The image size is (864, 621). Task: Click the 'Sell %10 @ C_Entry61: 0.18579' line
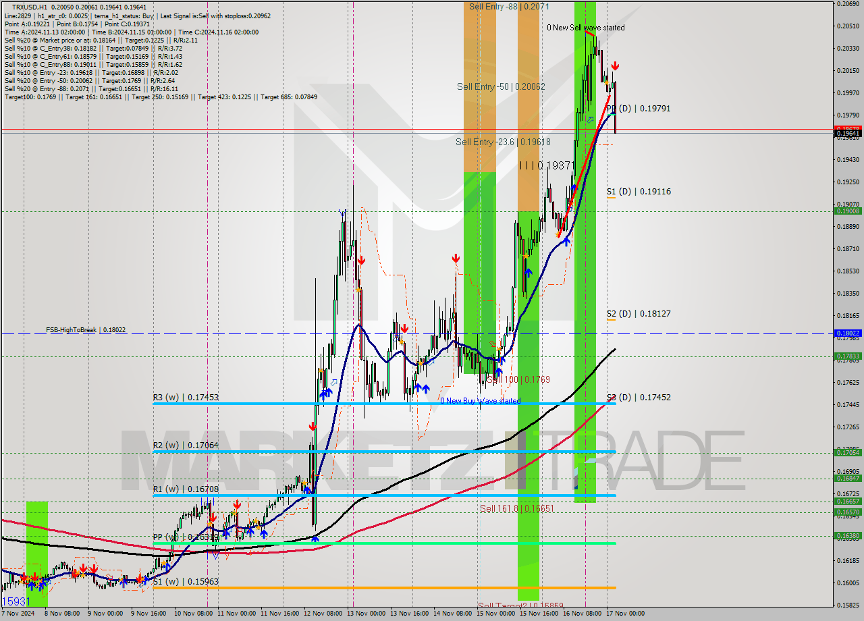tap(93, 56)
